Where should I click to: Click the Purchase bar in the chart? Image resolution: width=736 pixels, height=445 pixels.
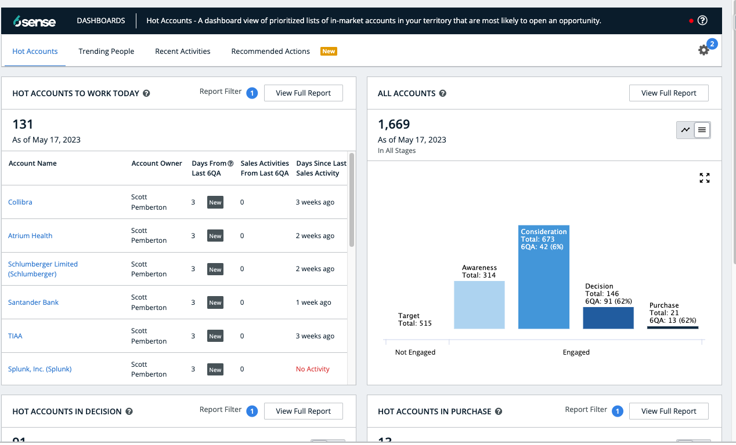pyautogui.click(x=672, y=327)
